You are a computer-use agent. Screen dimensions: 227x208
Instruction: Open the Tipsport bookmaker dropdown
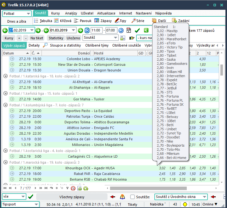[36, 204]
